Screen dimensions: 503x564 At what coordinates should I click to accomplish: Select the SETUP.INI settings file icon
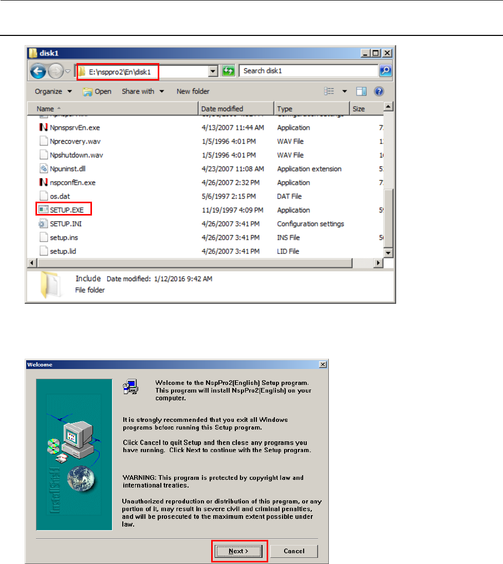pyautogui.click(x=43, y=223)
